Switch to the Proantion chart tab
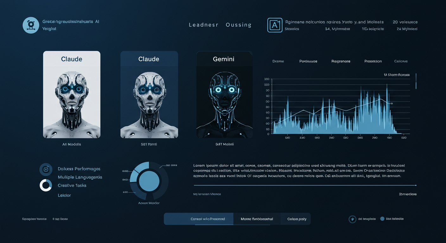 [x=373, y=61]
